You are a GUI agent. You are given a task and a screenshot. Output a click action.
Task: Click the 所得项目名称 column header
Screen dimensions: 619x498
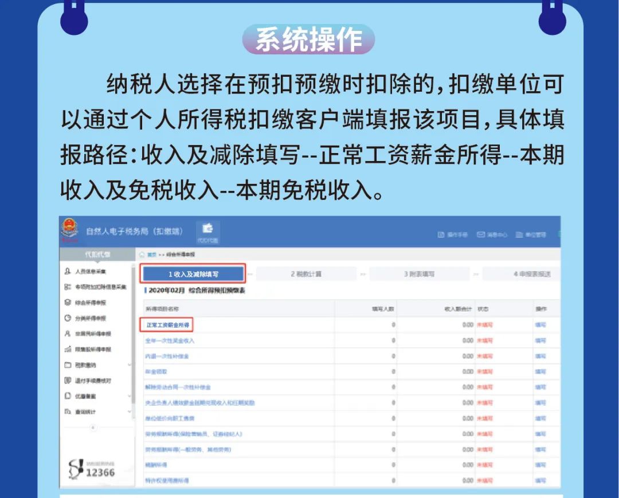(x=162, y=309)
